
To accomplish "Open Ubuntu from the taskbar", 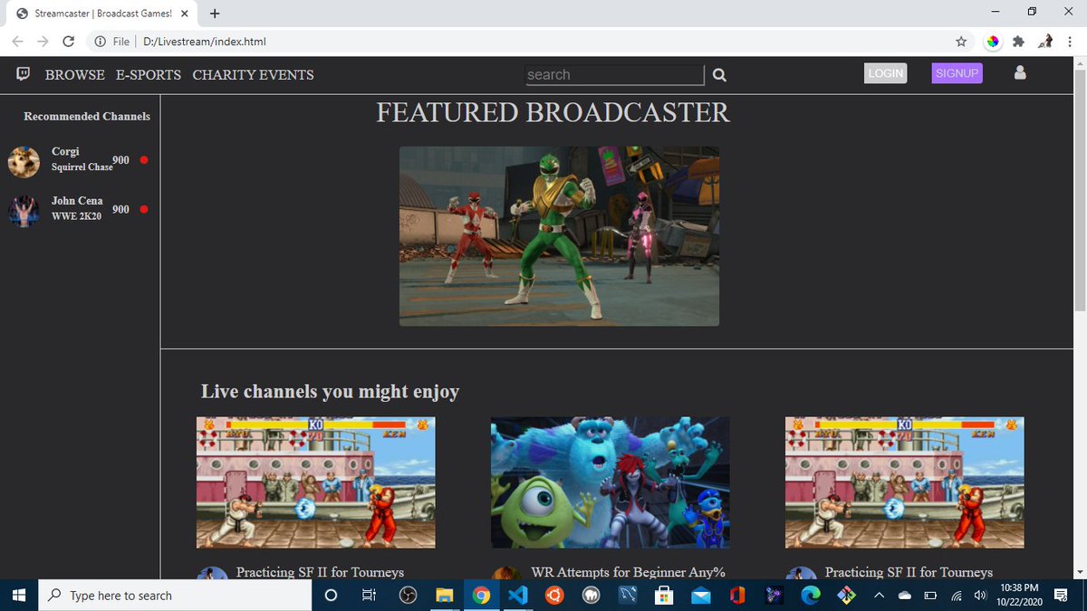I will click(553, 596).
